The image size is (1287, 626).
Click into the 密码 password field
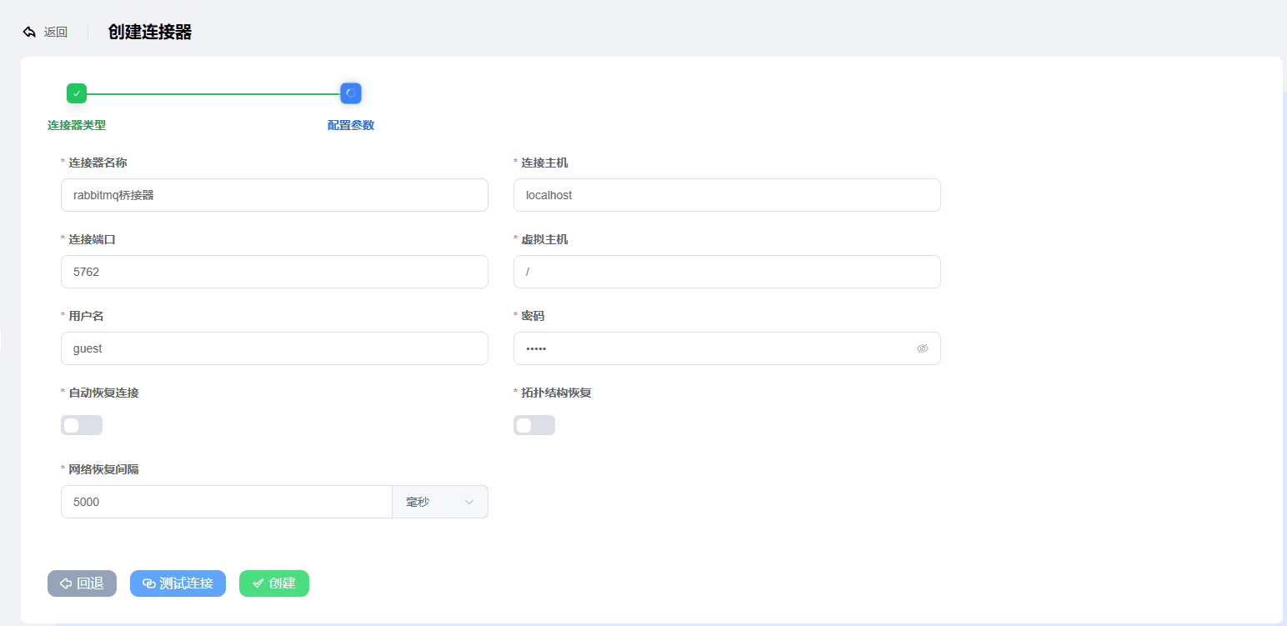[x=727, y=348]
